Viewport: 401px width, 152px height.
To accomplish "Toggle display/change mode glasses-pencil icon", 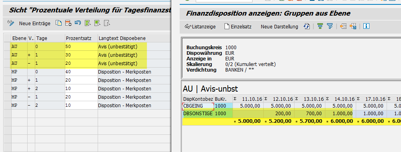I will 11,23.
